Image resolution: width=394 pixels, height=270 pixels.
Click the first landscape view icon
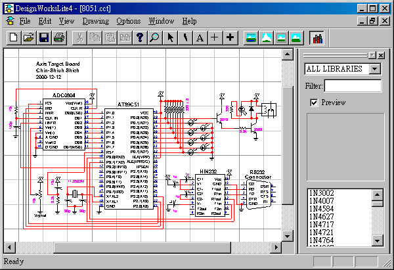[251, 37]
